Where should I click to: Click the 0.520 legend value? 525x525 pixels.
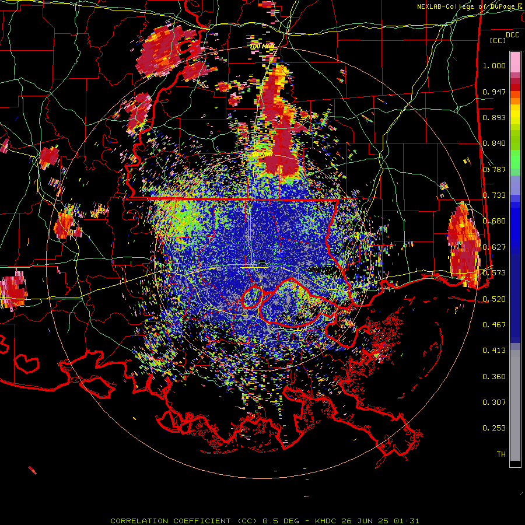coord(494,299)
